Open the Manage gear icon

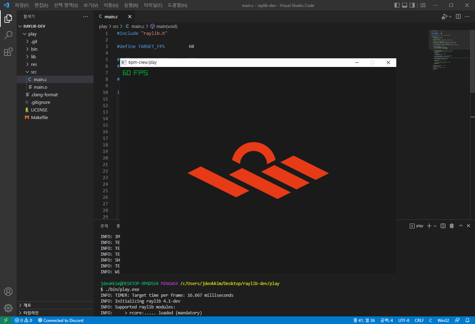[x=8, y=308]
